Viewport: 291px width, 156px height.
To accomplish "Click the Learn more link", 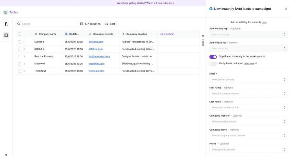I will pyautogui.click(x=249, y=63).
